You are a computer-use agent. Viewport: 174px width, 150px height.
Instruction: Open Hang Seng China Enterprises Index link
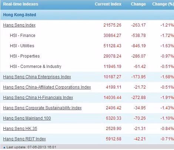tap(37, 77)
